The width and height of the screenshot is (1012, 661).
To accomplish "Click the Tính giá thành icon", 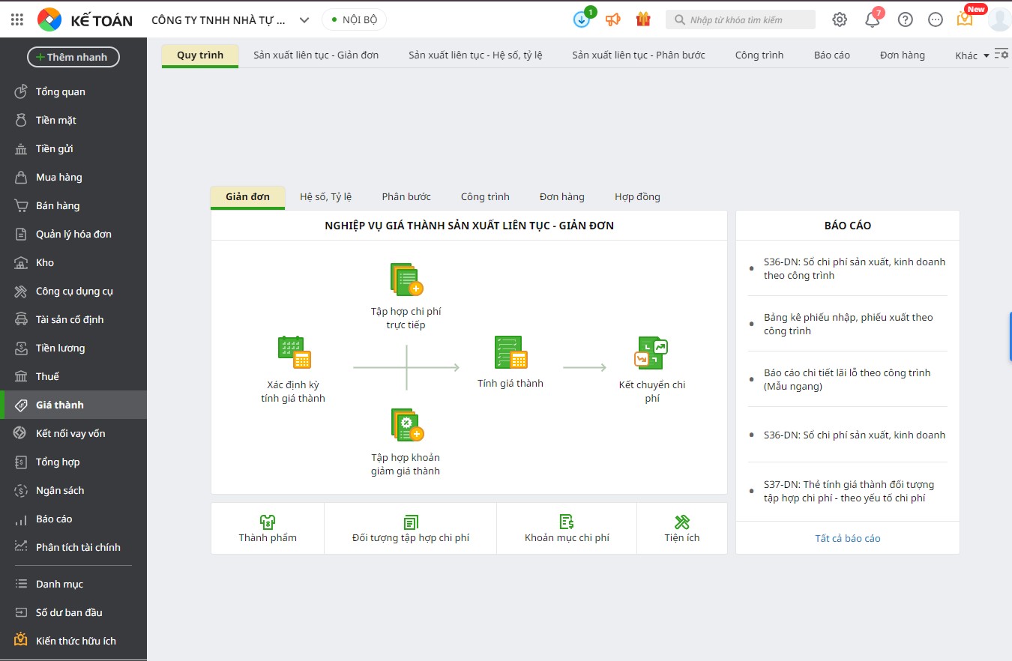I will 510,352.
